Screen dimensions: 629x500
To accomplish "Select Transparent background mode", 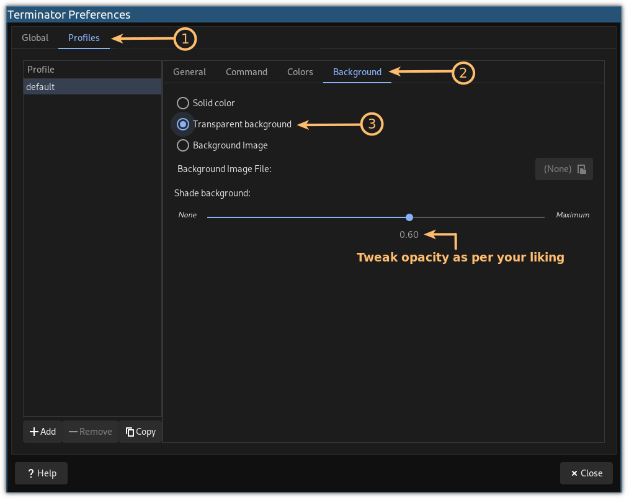I will (x=183, y=124).
